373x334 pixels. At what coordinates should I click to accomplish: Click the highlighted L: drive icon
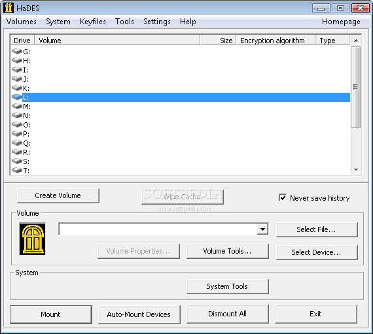pyautogui.click(x=17, y=97)
